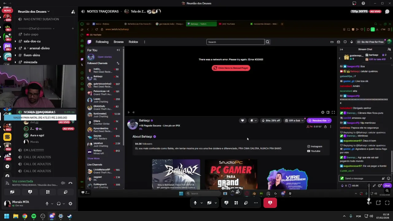Toggle microphone in the stream control bar
Screen dimensions: 393x221
coord(195,203)
